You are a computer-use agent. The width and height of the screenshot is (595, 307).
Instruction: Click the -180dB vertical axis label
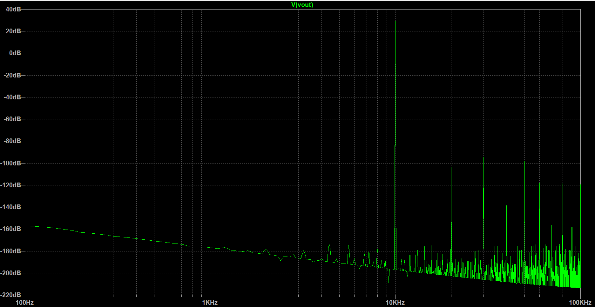click(x=11, y=251)
